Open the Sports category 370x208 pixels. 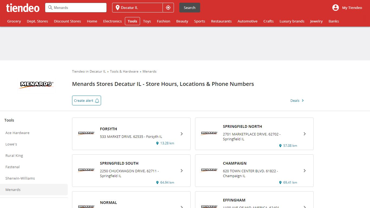click(x=200, y=21)
